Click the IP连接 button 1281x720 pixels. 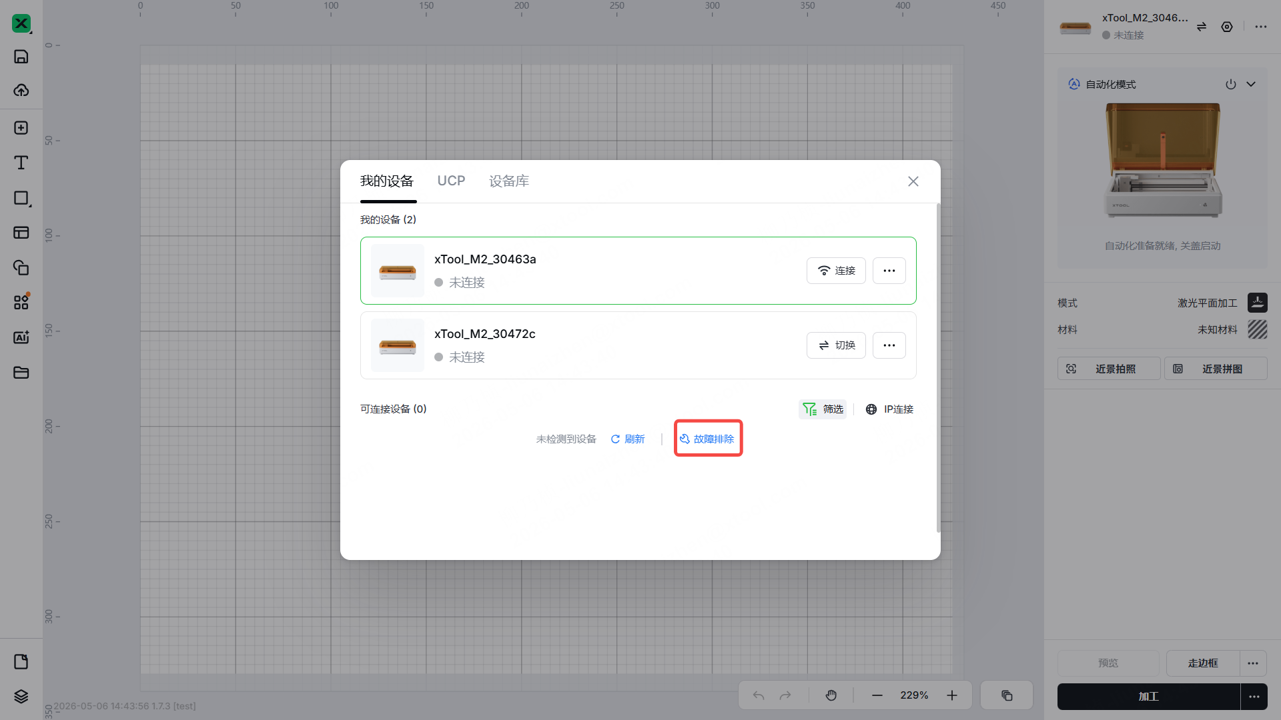889,409
